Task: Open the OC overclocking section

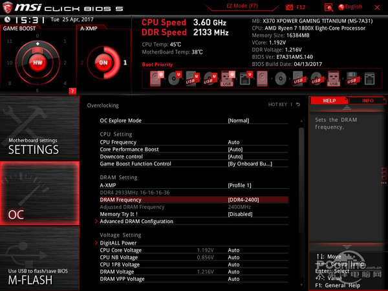Action: (39, 193)
